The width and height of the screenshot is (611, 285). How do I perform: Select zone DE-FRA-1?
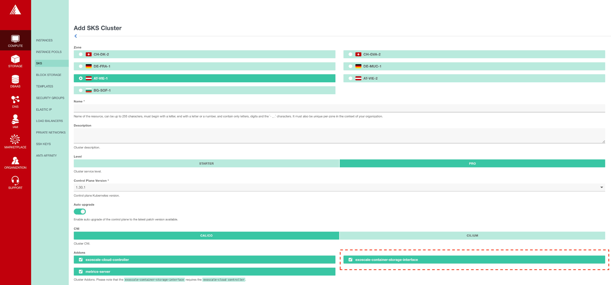(x=204, y=66)
